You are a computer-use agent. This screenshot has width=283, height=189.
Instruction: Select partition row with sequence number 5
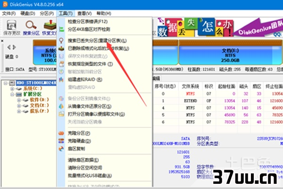218,115
